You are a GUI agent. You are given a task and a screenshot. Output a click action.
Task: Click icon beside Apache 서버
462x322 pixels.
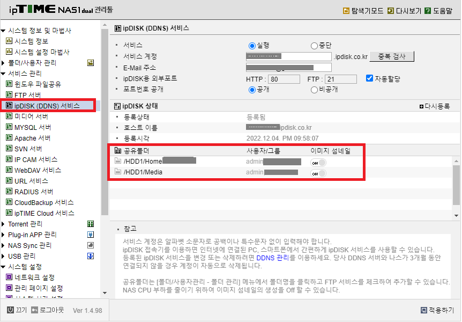click(9, 138)
